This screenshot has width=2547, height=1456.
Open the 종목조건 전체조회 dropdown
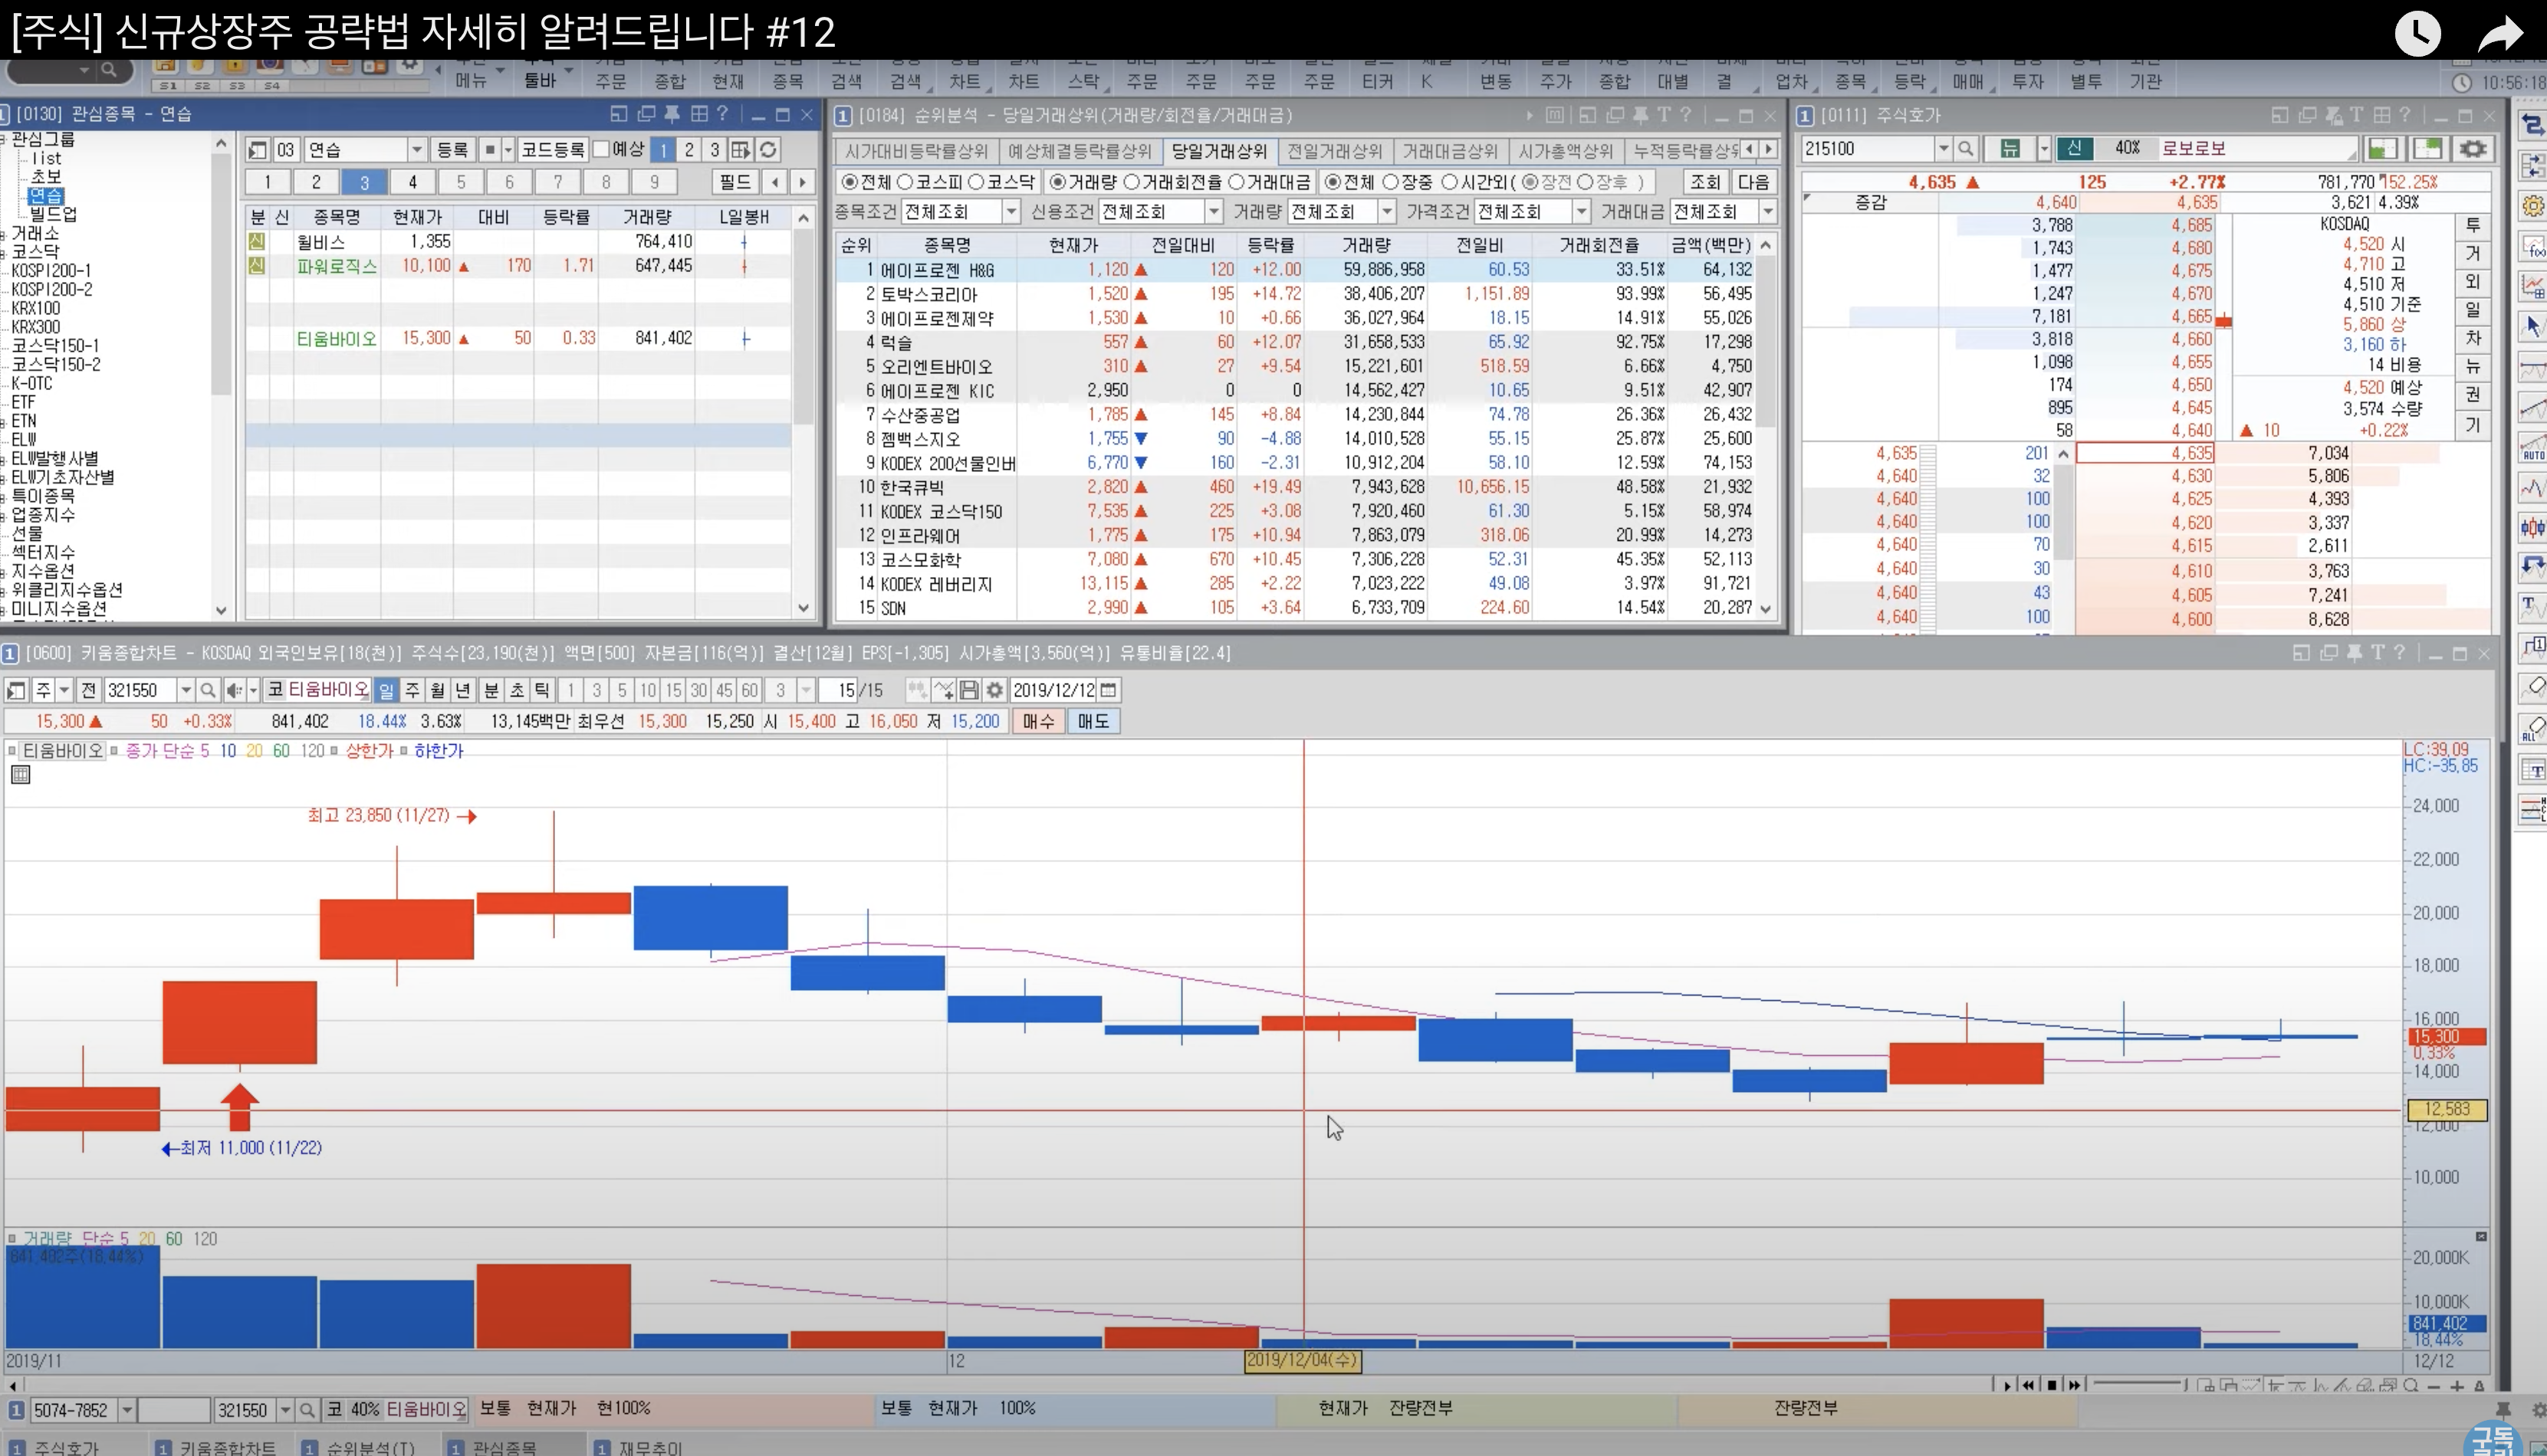click(x=1011, y=212)
